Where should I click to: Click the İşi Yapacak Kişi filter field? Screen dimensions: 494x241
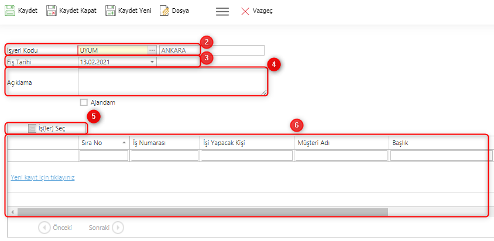click(246, 156)
